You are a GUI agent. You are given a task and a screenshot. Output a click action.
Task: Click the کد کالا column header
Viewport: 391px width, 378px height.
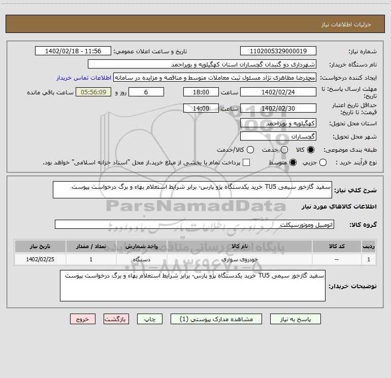[x=337, y=246]
